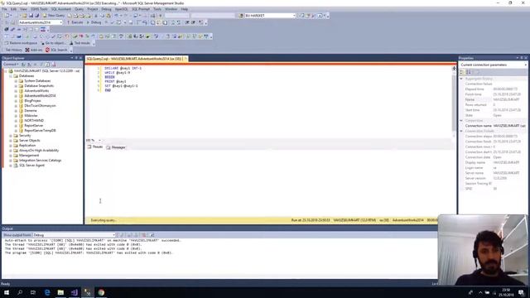Click the Stop icon in Object Explorer toolbar
Viewport: 530px width, 298px height.
[x=35, y=65]
